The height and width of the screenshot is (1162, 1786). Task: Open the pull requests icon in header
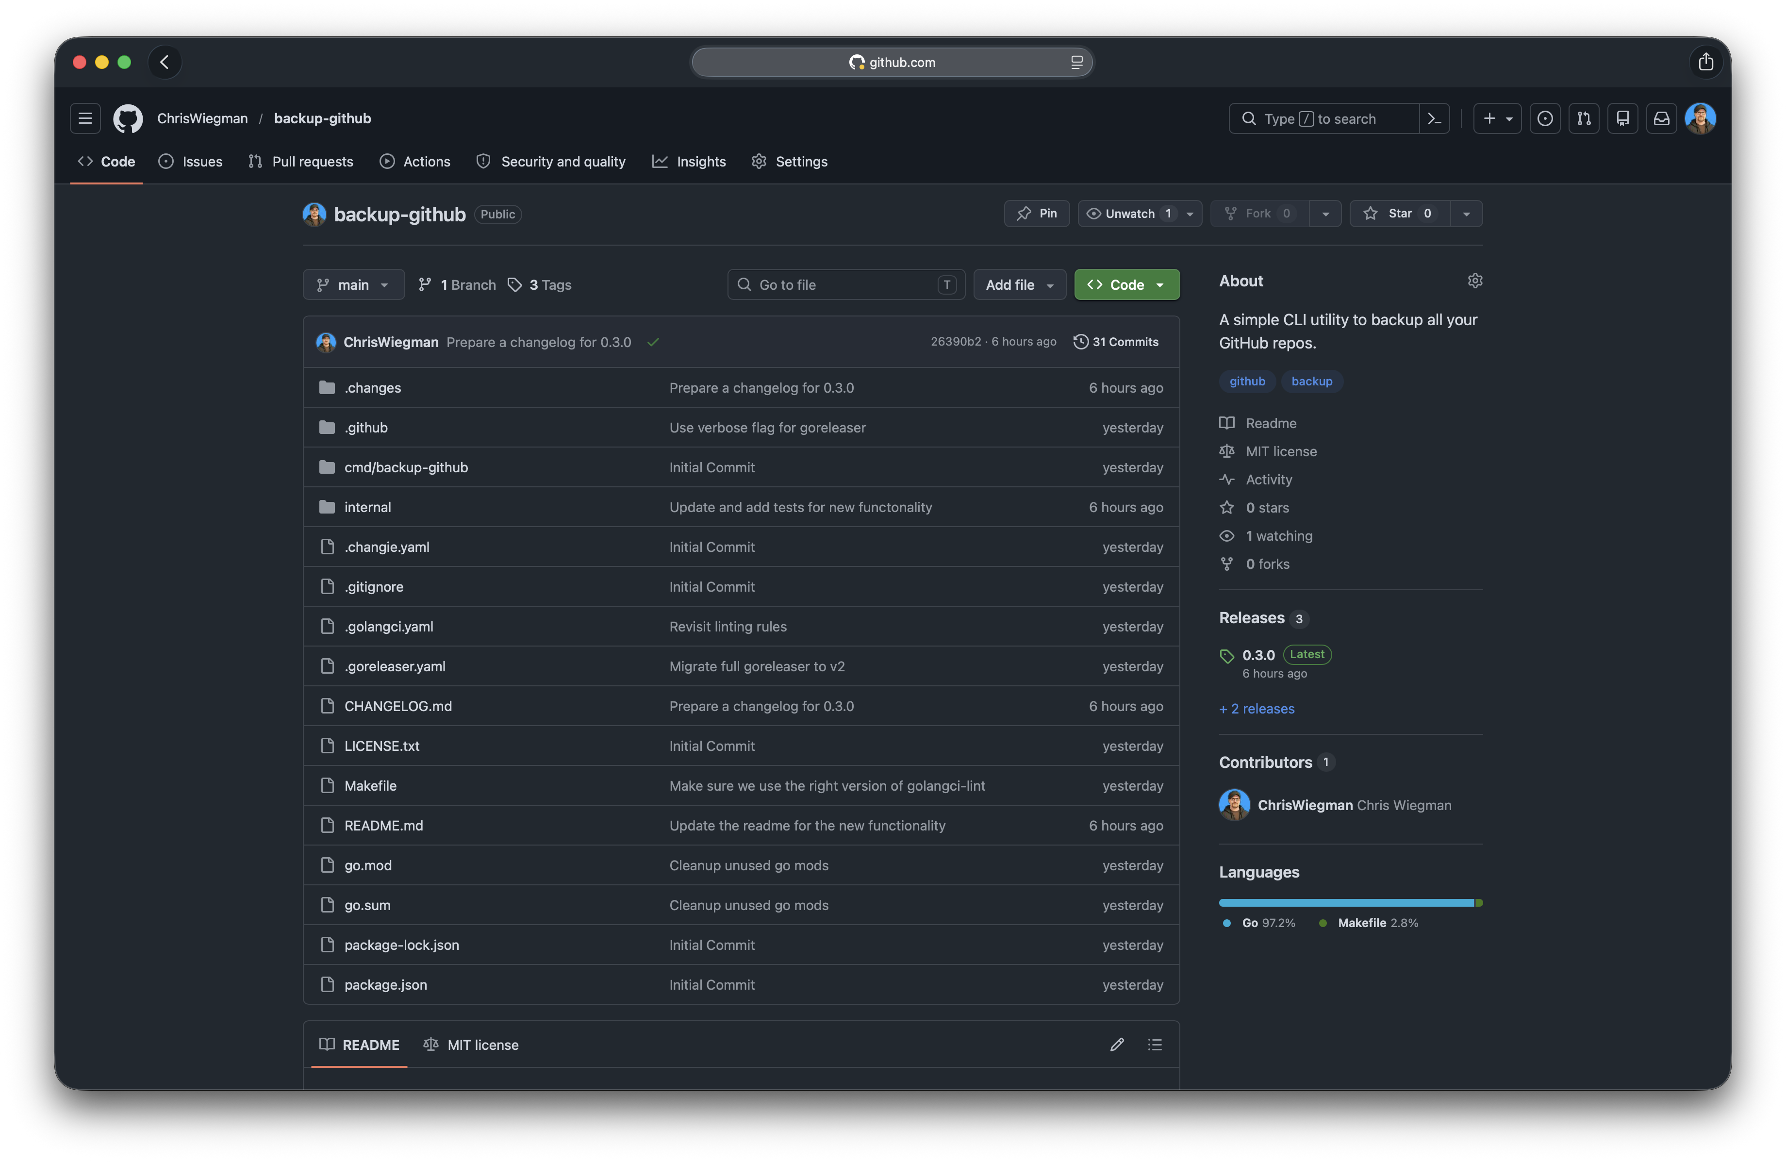[x=1584, y=118]
